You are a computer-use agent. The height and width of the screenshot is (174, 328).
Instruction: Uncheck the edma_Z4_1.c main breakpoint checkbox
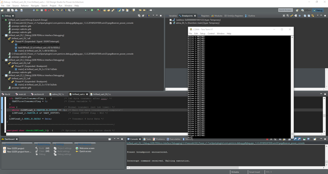170,23
